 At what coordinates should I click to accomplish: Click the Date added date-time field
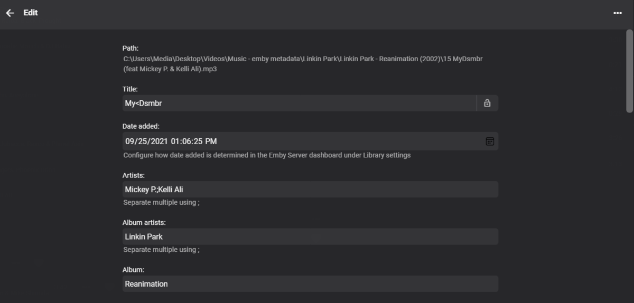tap(301, 141)
